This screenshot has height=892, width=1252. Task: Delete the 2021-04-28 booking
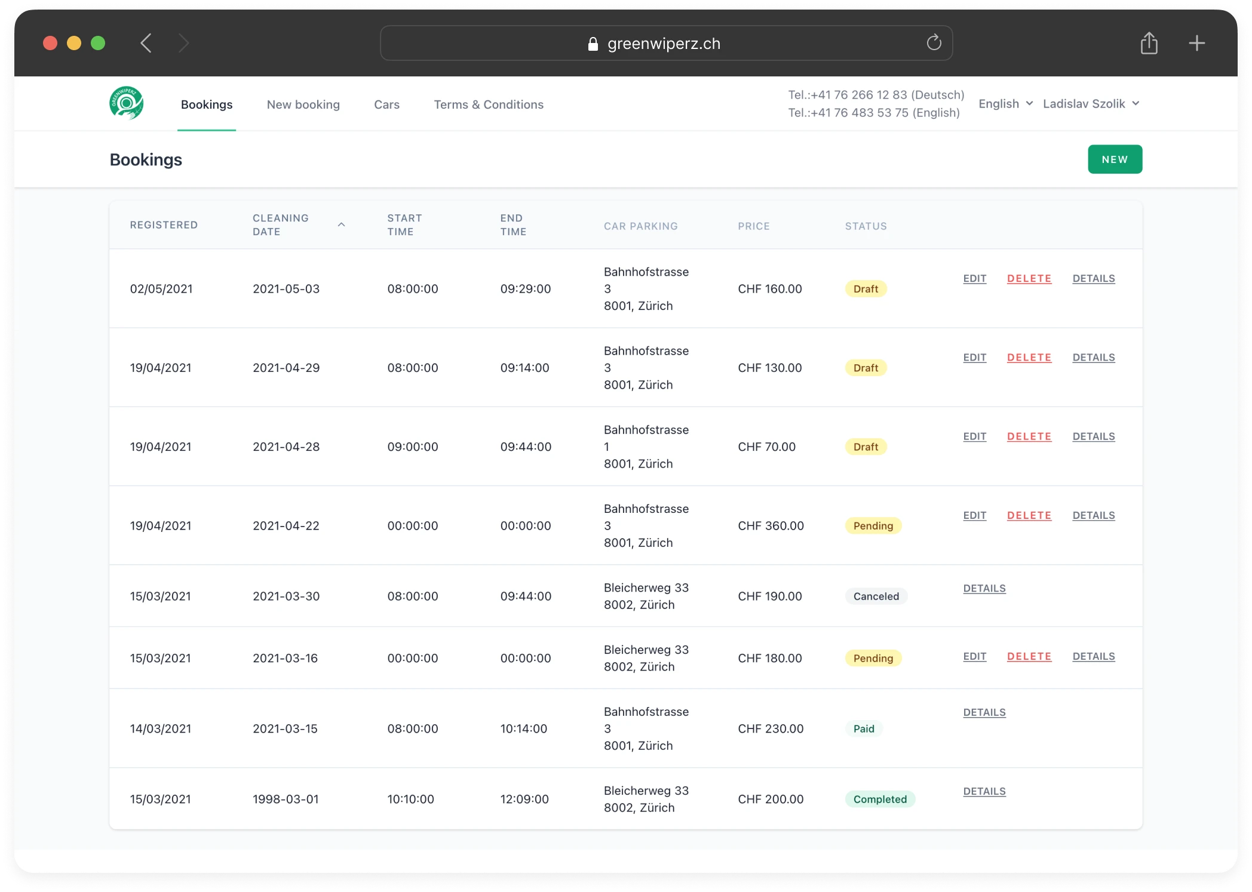(x=1029, y=436)
